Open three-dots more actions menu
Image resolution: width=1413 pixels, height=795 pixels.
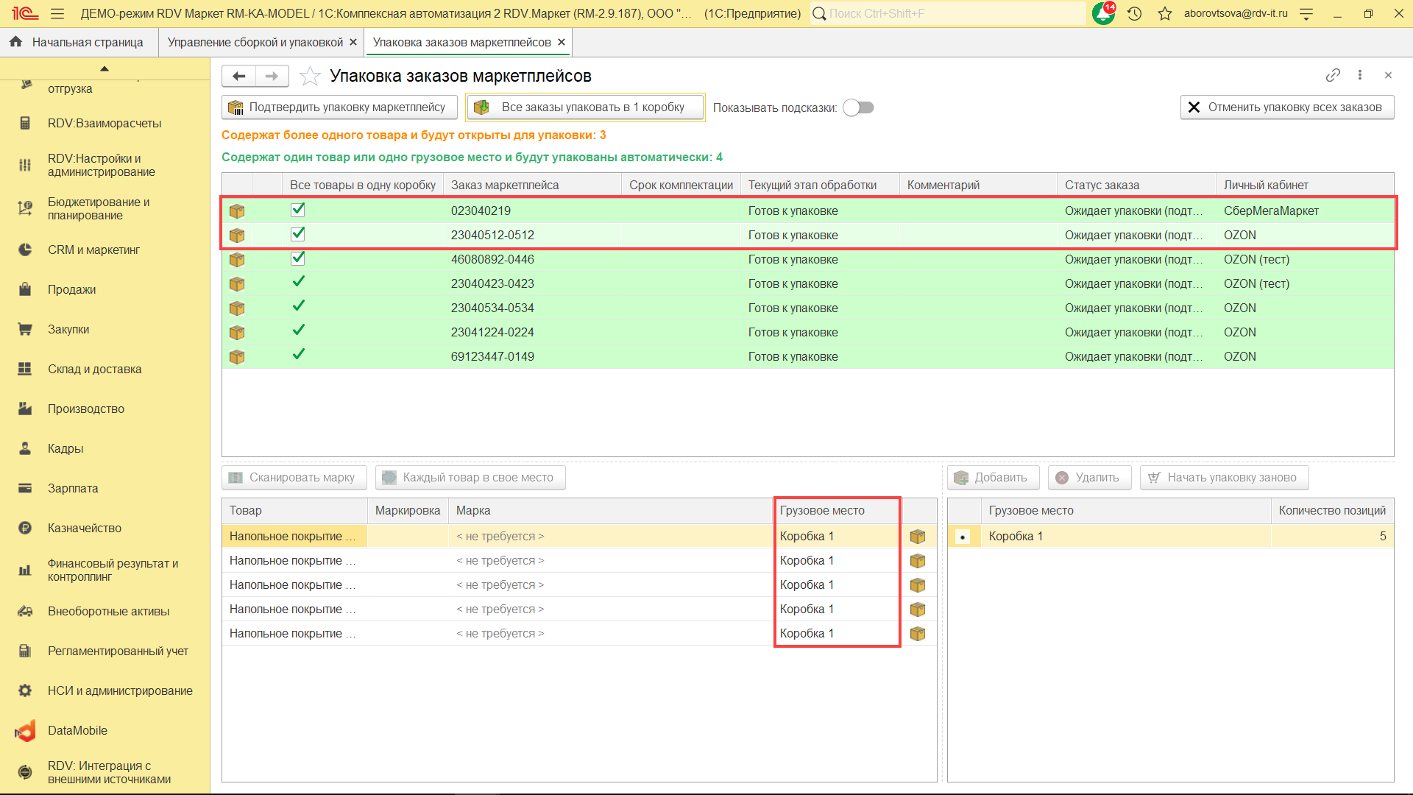tap(1360, 75)
